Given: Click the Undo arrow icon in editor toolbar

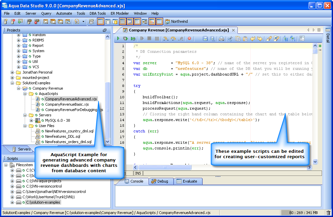Looking at the screenshot, I should [x=253, y=39].
